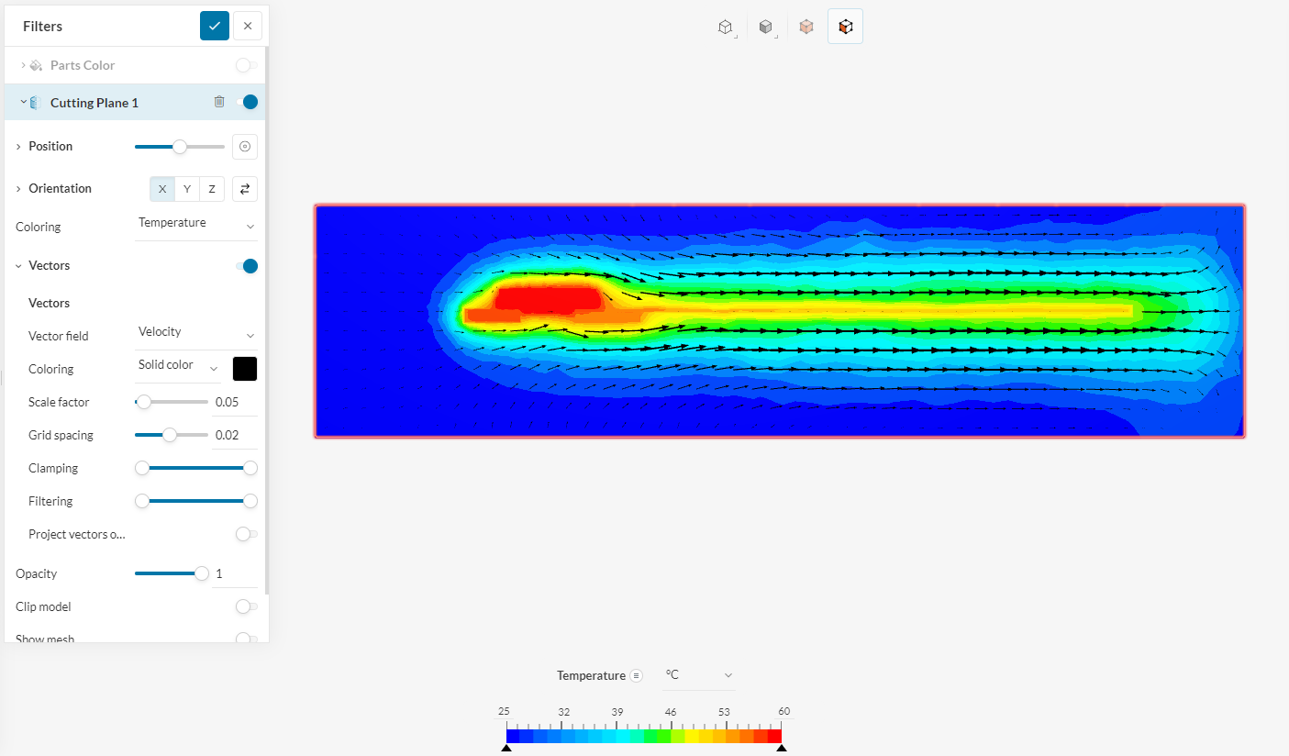Expand the Parts Color section

coord(23,65)
